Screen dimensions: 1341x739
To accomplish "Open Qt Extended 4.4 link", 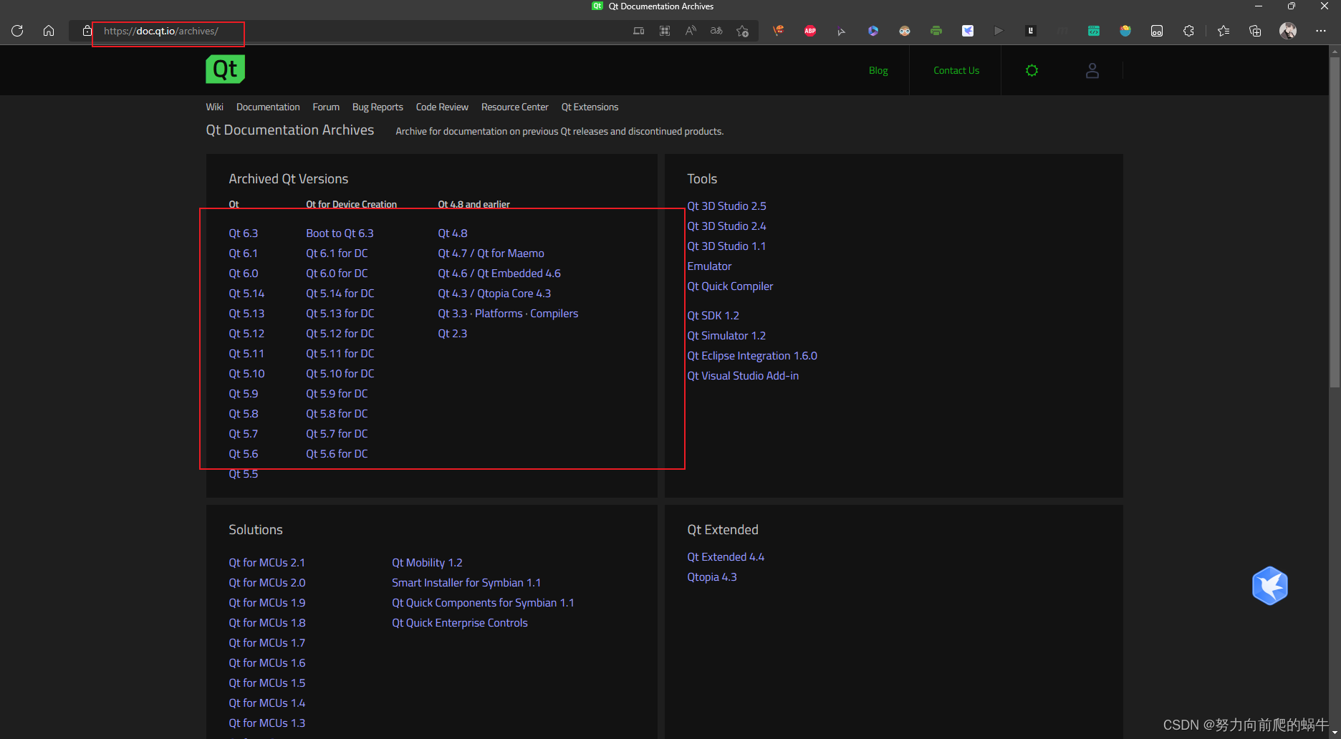I will 726,557.
